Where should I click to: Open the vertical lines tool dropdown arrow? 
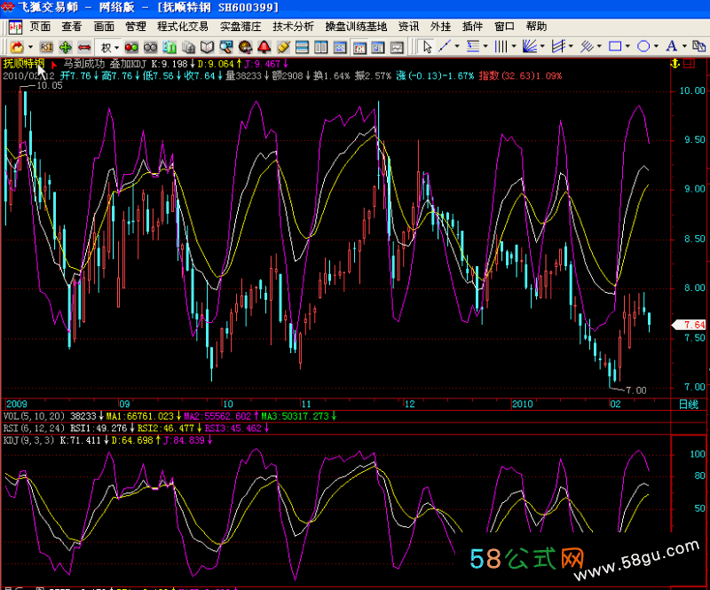coord(514,46)
